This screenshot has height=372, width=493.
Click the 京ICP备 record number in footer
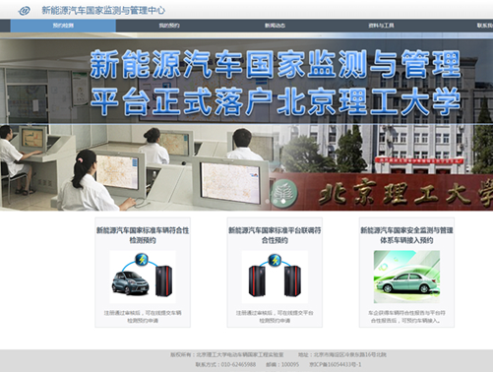336,364
